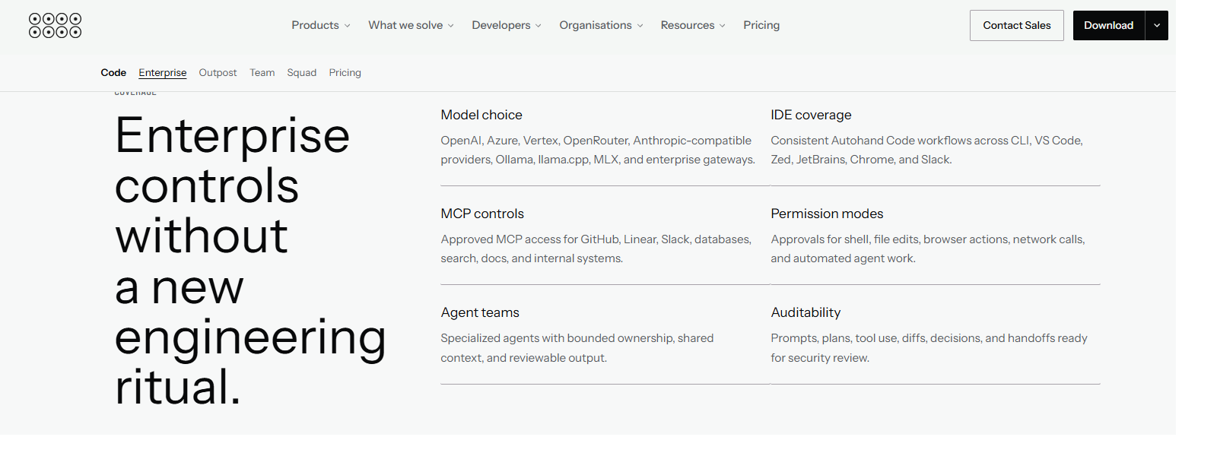Image resolution: width=1217 pixels, height=456 pixels.
Task: Click the Auditability heading
Action: click(x=806, y=312)
